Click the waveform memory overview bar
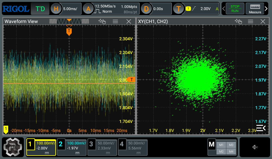 click(x=69, y=21)
